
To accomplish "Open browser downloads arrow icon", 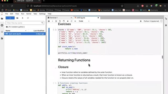I will [138, 6].
